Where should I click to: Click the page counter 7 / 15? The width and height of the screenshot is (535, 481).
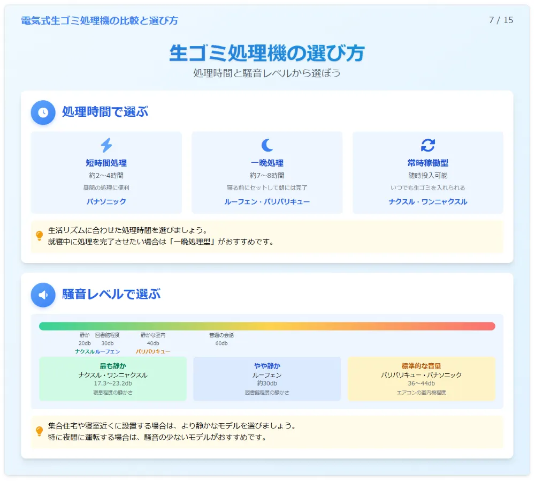point(501,20)
